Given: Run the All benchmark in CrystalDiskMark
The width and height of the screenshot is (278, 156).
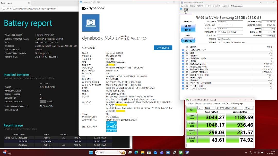Looking at the screenshot, I should pos(191,110).
